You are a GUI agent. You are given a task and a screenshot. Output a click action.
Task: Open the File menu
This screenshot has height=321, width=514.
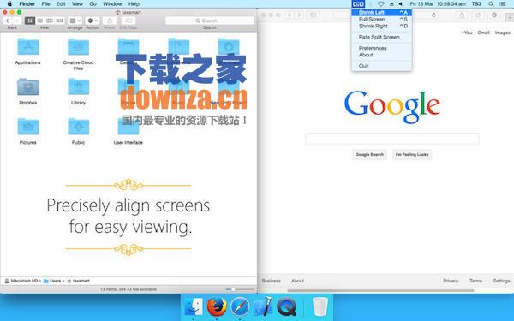coord(46,4)
